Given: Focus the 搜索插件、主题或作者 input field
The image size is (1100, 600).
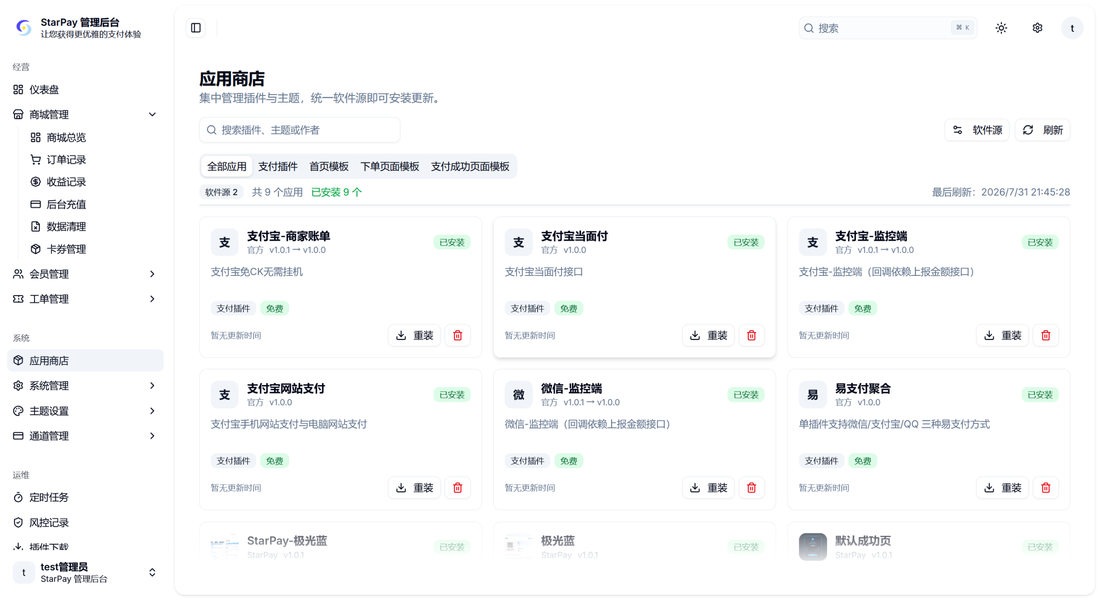Looking at the screenshot, I should [x=299, y=130].
